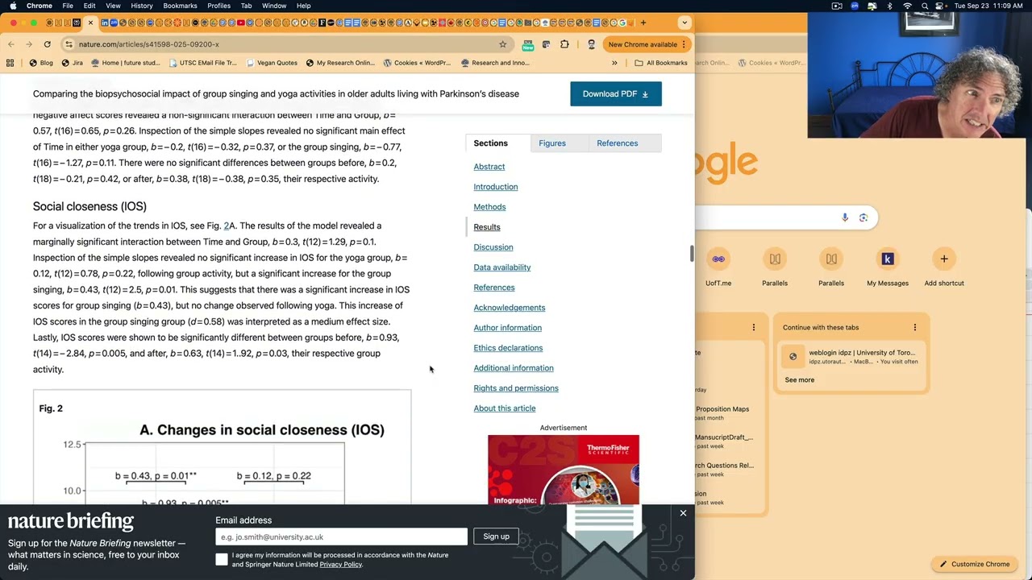Open the My Messages shortcut in the Google window
The image size is (1032, 580).
888,267
